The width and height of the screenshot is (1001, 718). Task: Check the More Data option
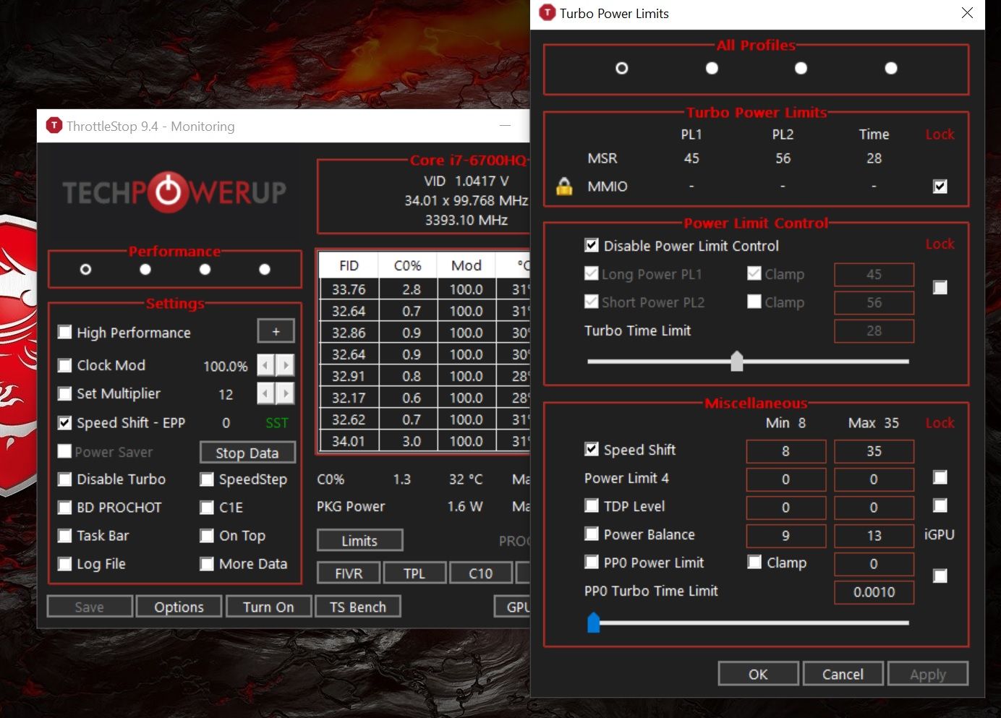point(207,564)
